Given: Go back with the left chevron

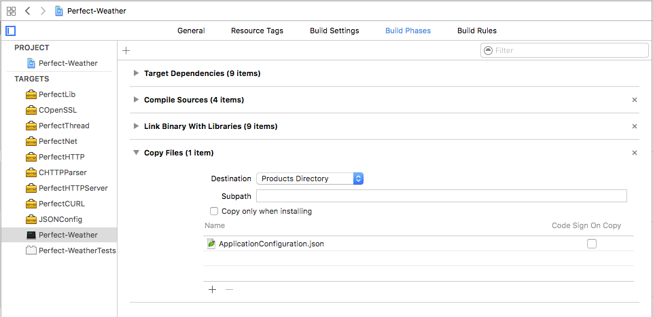Looking at the screenshot, I should pos(27,12).
